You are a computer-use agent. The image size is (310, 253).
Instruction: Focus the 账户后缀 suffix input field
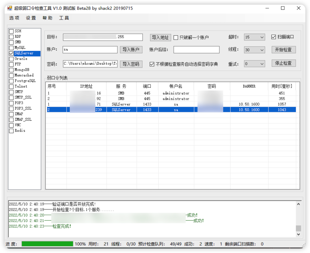196,50
